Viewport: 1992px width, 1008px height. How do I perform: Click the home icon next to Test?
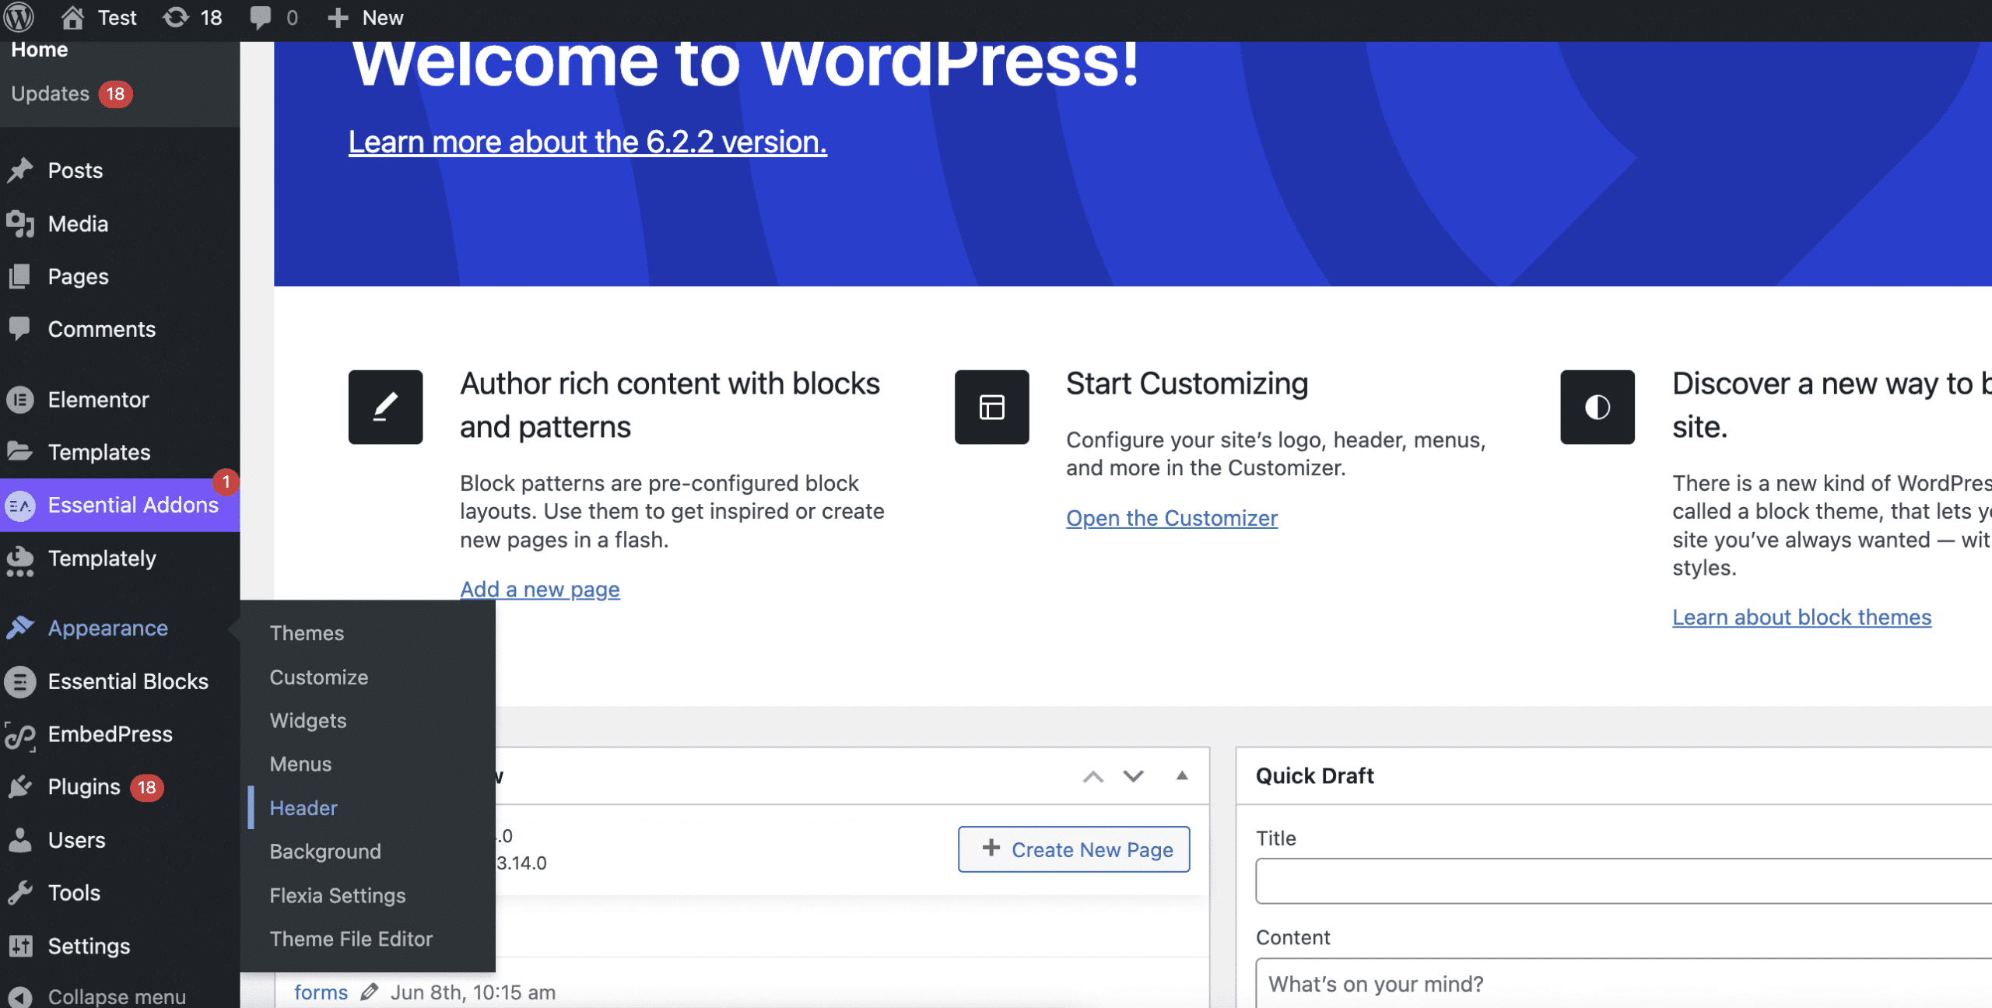[x=72, y=17]
